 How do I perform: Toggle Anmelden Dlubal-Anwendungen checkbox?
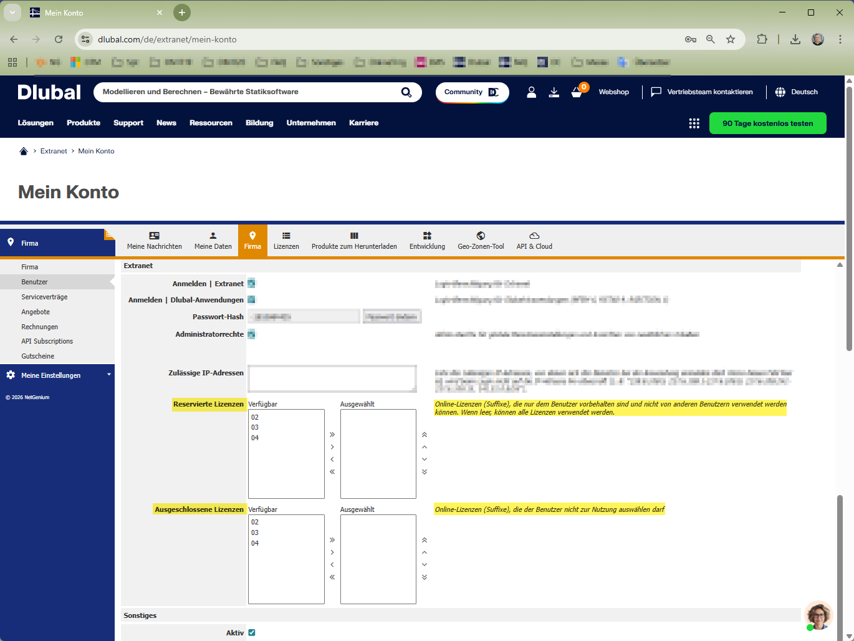[x=251, y=300]
